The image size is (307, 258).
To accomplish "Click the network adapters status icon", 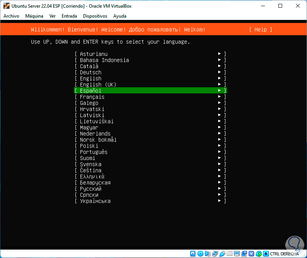I will (x=215, y=254).
